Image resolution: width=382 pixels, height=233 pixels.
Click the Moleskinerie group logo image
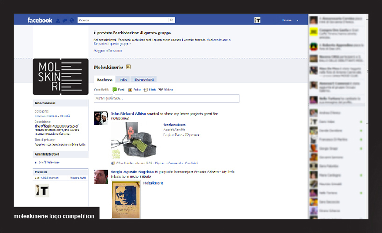(60, 76)
